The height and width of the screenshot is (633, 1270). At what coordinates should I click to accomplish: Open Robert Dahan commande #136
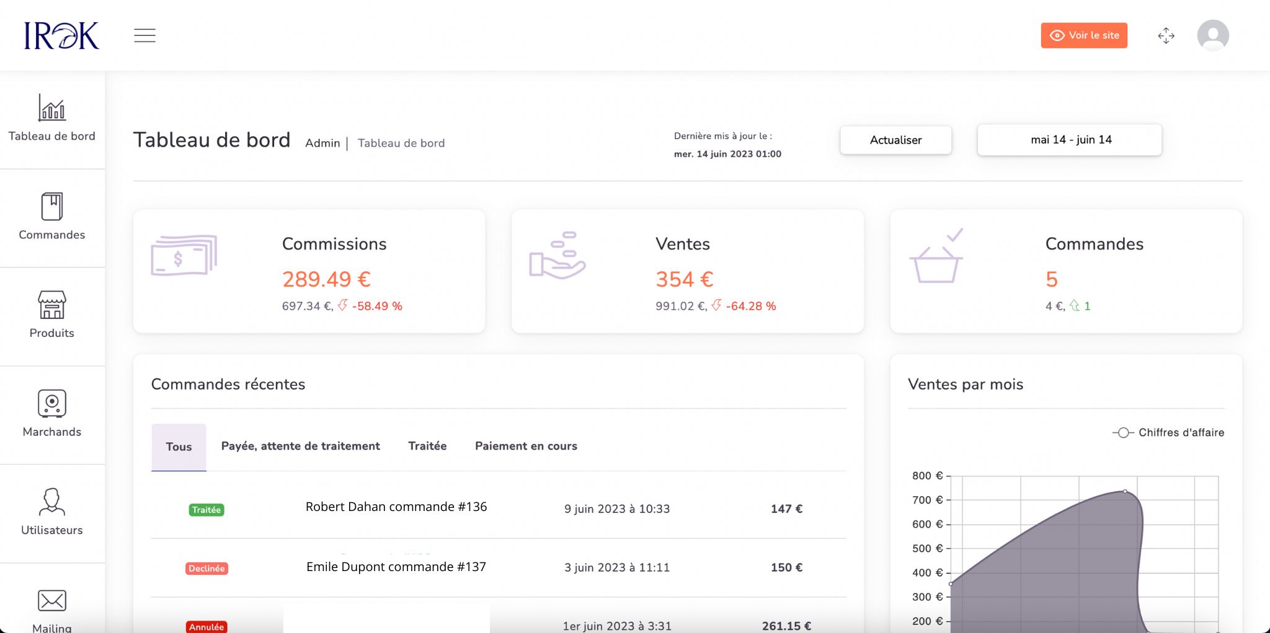point(396,507)
